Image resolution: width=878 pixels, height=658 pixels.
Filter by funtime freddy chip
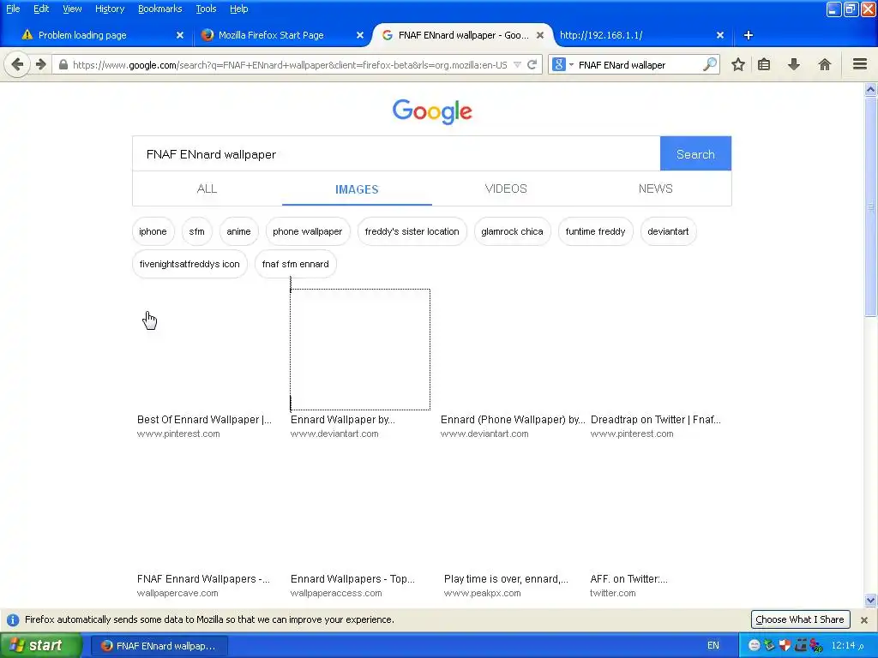595,231
